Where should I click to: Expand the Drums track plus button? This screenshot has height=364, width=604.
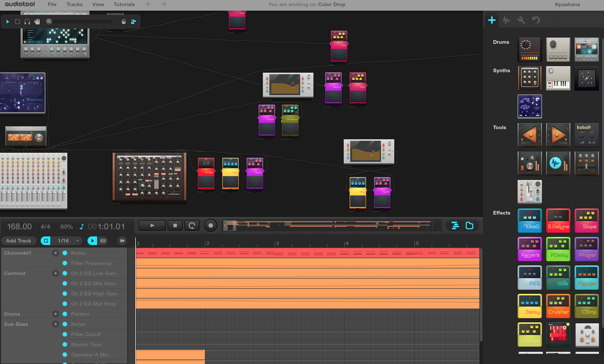55,314
